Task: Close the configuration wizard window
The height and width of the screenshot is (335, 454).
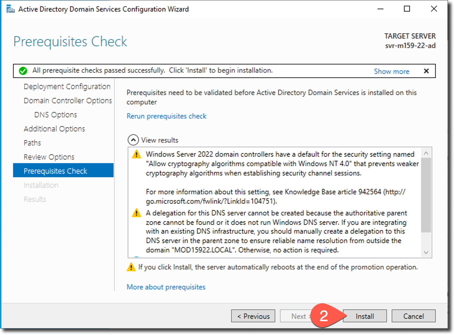Action: 434,9
